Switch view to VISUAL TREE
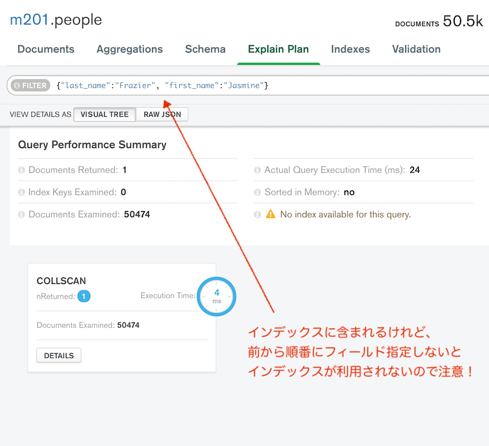This screenshot has height=446, width=489. click(x=104, y=114)
